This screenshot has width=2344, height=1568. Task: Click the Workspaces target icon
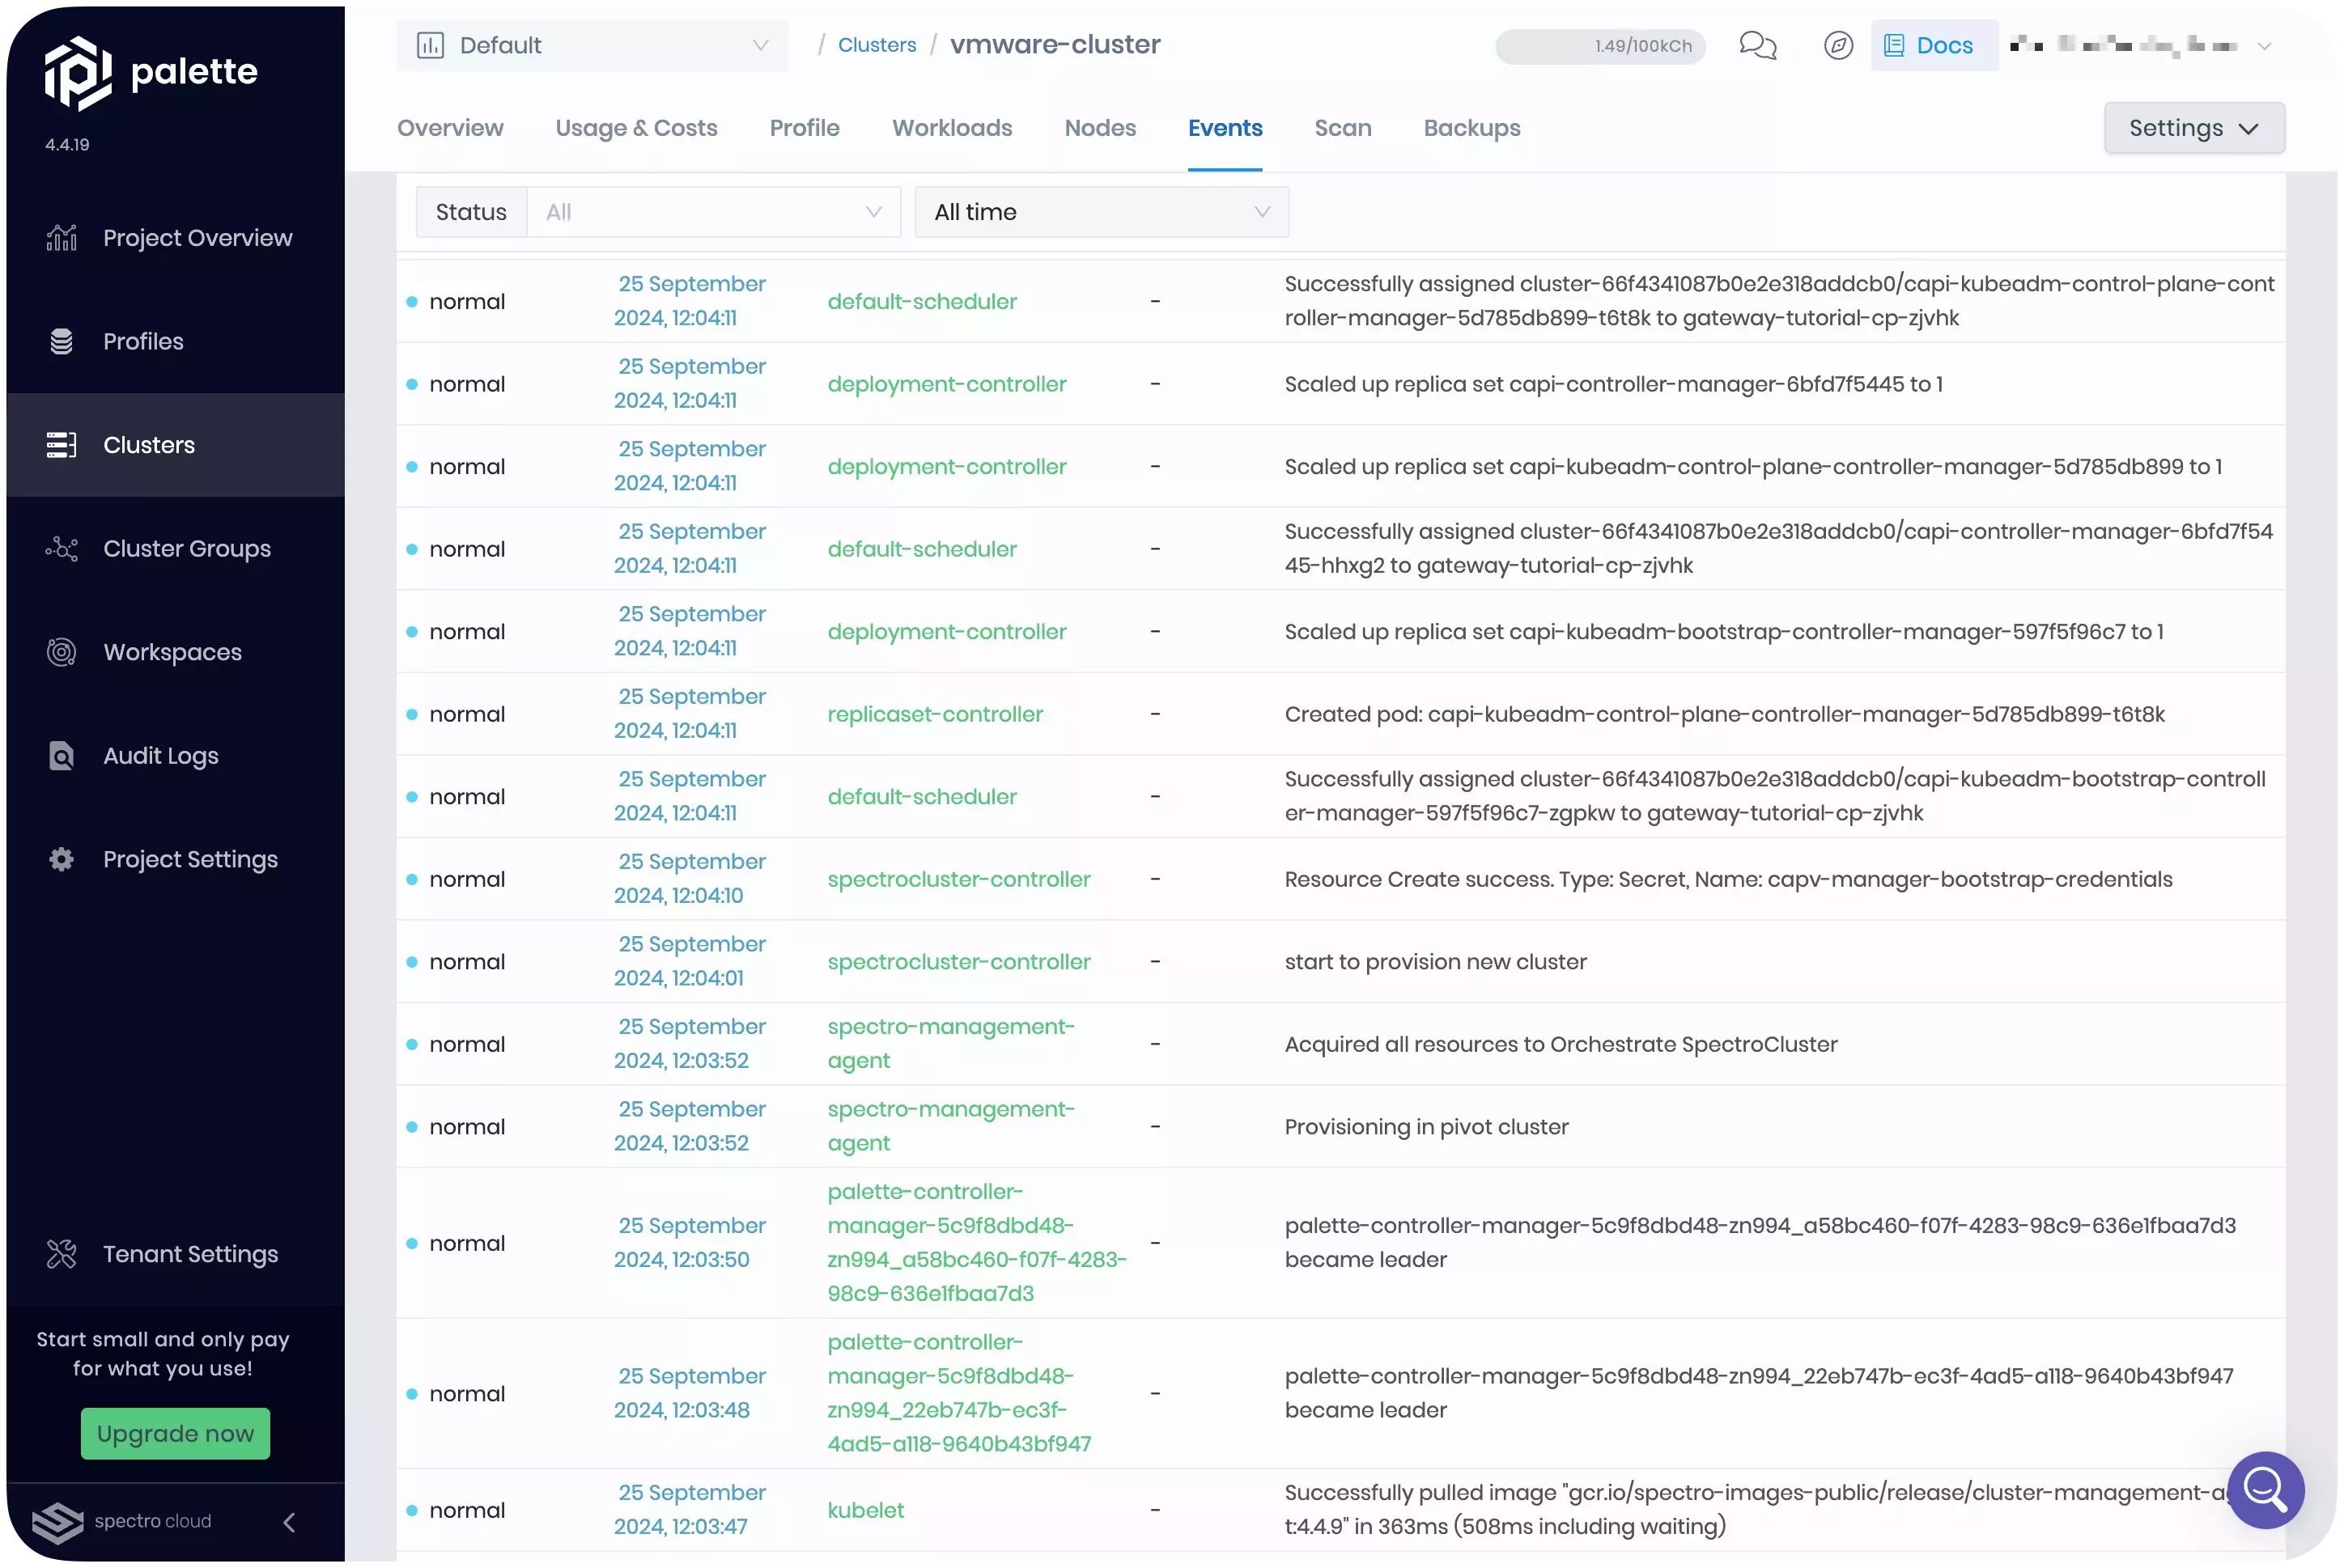tap(62, 653)
